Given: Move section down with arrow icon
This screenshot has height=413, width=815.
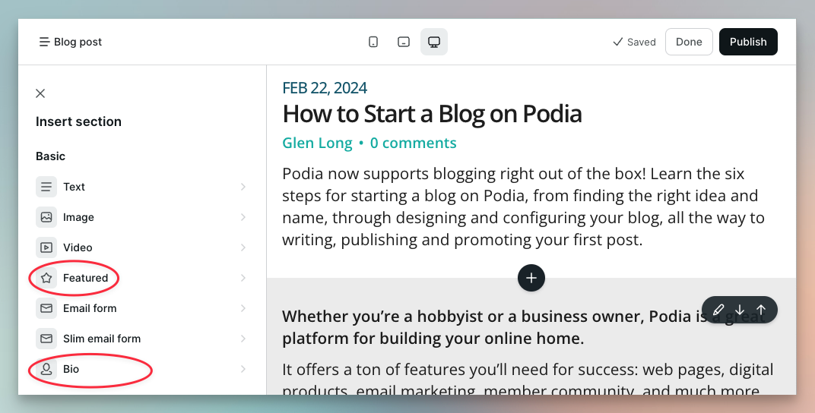Looking at the screenshot, I should click(740, 310).
